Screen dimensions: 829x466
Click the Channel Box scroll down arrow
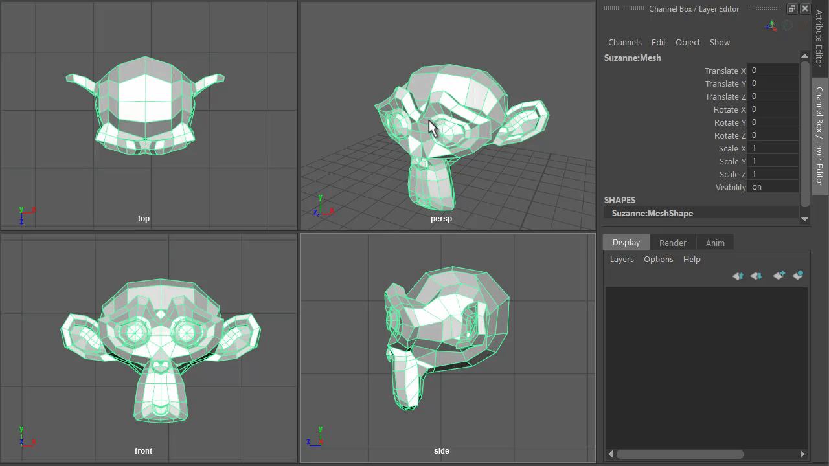coord(805,219)
